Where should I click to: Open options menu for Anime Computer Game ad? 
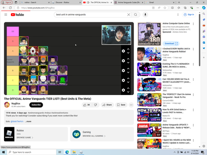193,24
